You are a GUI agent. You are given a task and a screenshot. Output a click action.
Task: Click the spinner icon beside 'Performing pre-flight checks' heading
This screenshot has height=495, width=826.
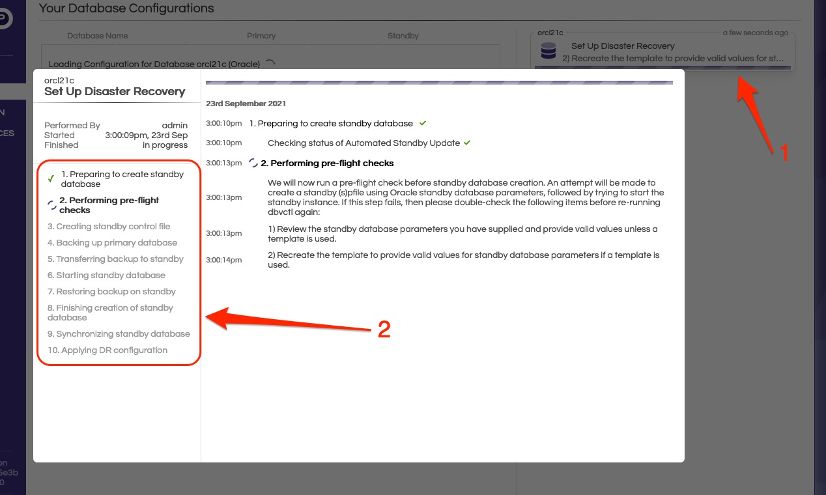tap(253, 163)
